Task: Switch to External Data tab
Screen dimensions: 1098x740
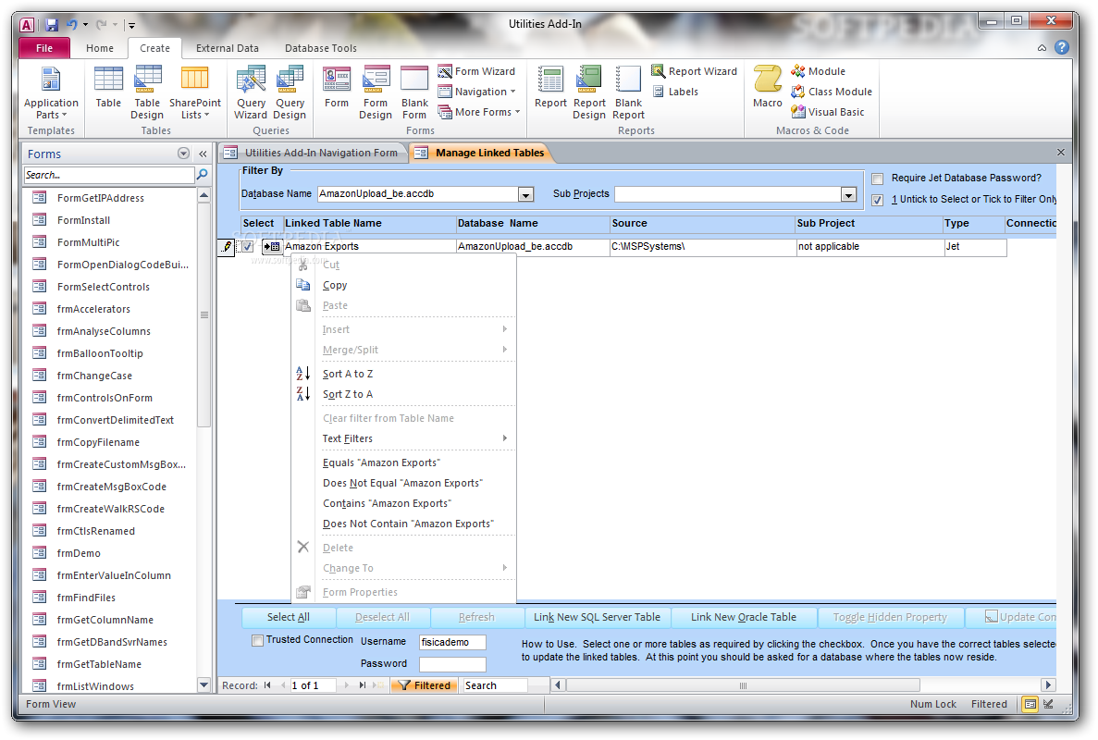Action: click(227, 48)
